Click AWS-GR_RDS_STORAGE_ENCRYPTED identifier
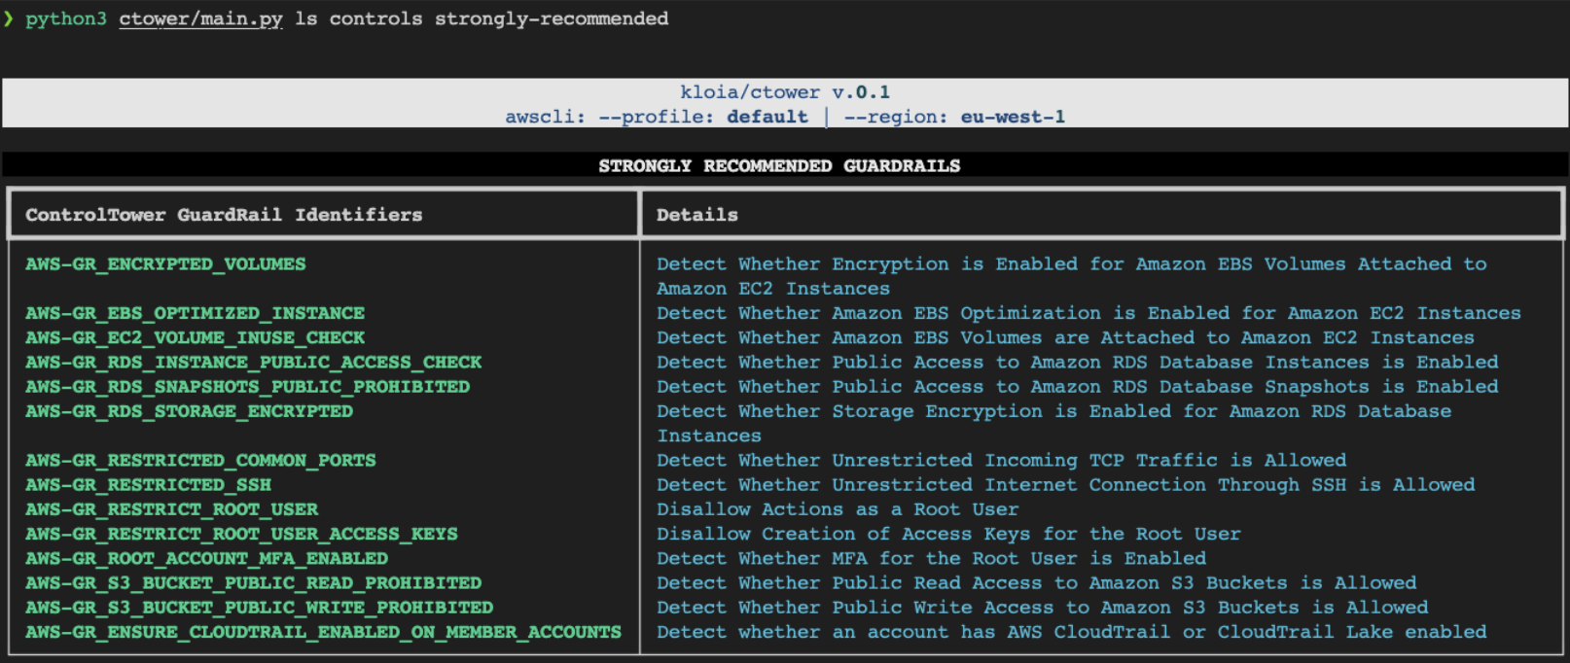The height and width of the screenshot is (663, 1570). tap(189, 411)
